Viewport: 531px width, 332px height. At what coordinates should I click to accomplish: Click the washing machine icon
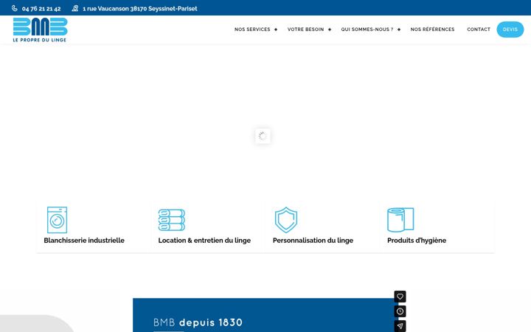[57, 220]
